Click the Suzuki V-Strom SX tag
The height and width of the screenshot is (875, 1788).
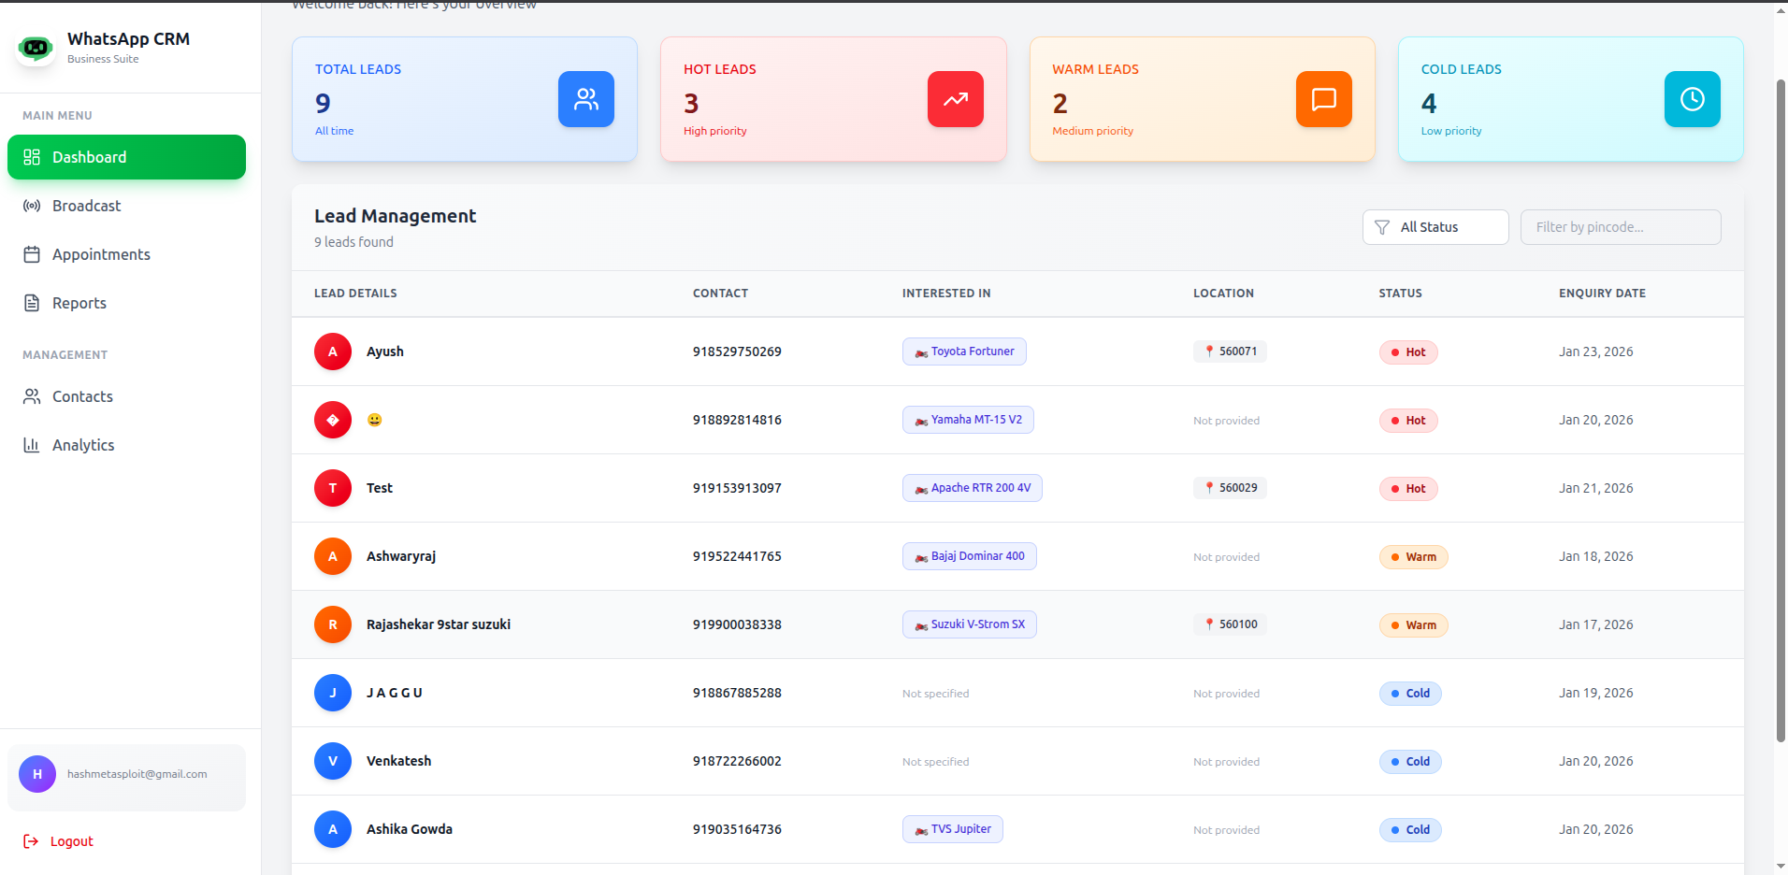pos(970,624)
